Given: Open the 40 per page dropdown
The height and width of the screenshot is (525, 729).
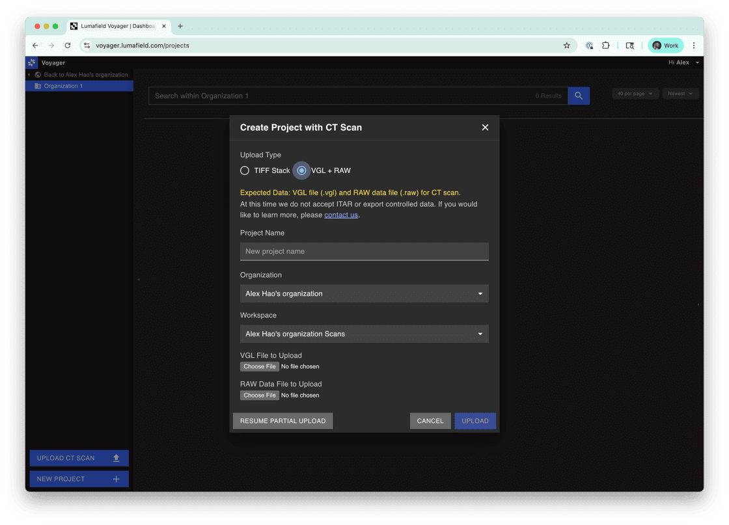Looking at the screenshot, I should [635, 94].
